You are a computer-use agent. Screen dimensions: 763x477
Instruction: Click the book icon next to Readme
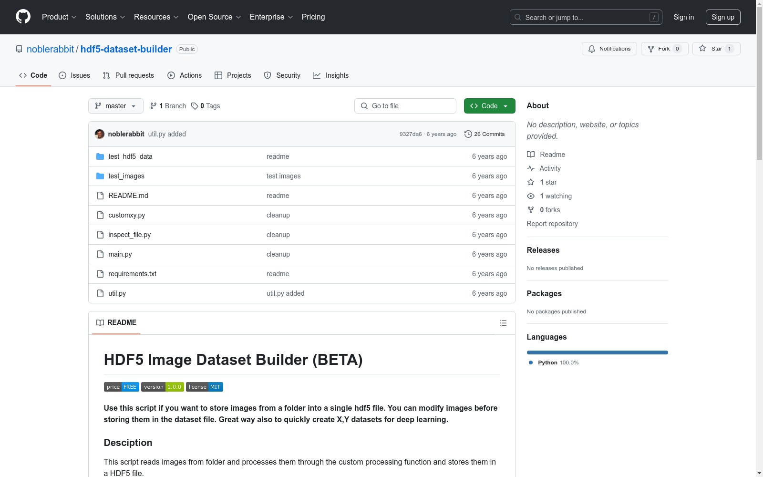(x=531, y=155)
